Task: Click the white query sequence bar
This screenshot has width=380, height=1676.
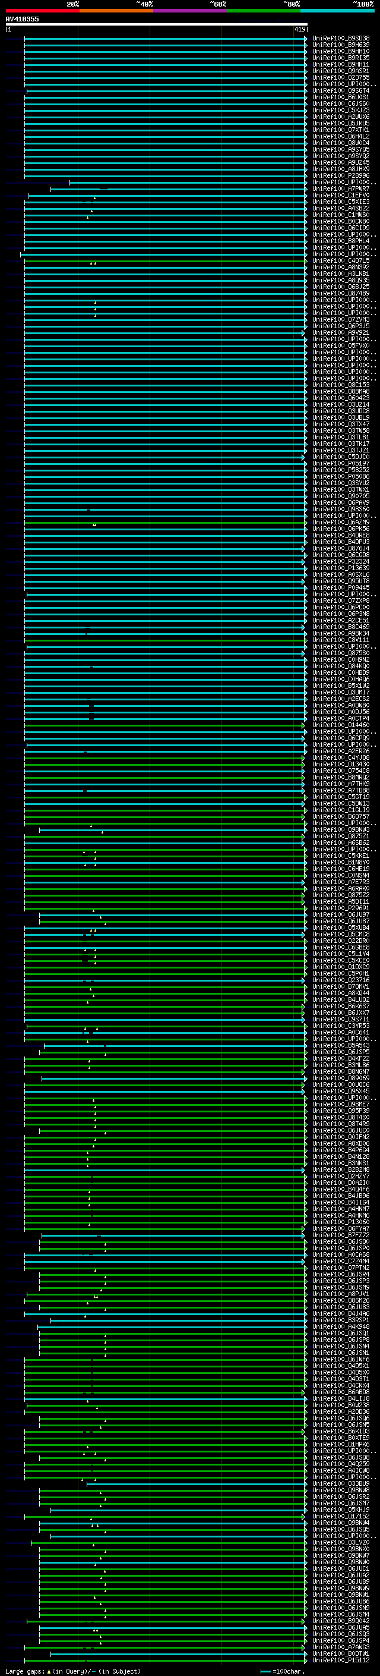Action: [x=157, y=24]
